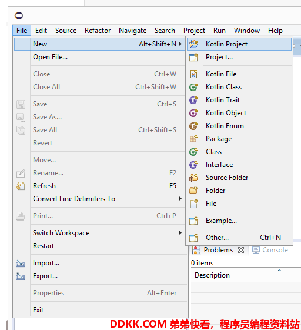
Task: Open the New submenu arrow
Action: point(180,44)
